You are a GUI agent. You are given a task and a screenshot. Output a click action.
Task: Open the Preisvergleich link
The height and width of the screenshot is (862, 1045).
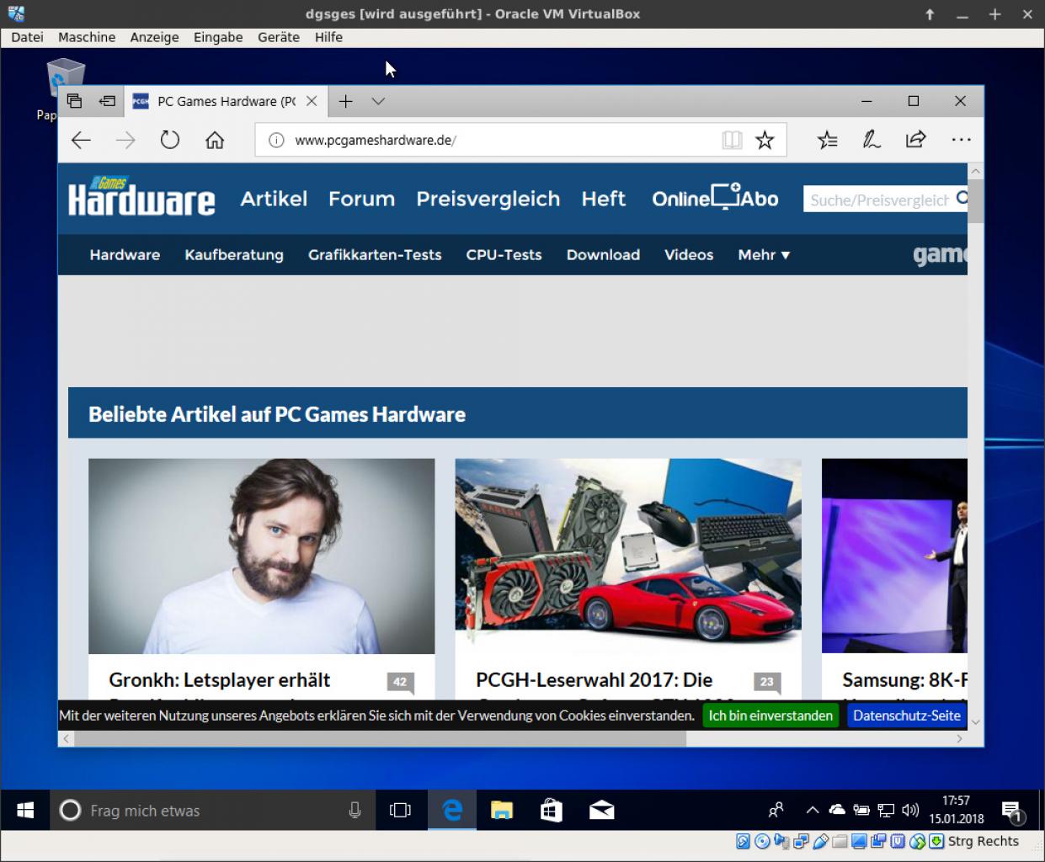pyautogui.click(x=488, y=199)
